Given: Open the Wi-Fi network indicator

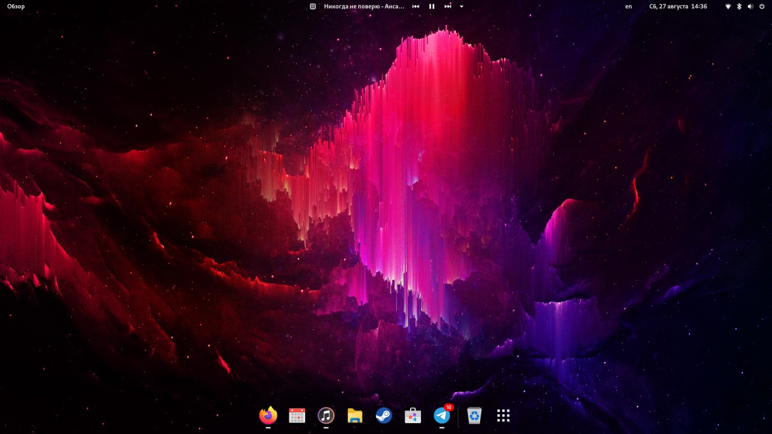Looking at the screenshot, I should pos(728,6).
